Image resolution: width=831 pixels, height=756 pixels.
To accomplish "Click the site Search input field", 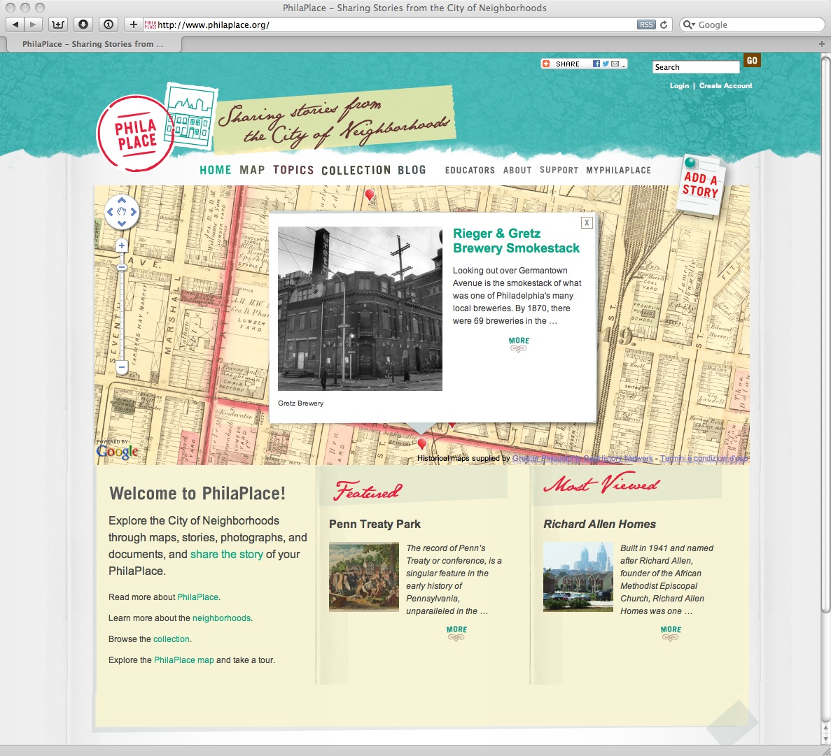I will click(696, 67).
